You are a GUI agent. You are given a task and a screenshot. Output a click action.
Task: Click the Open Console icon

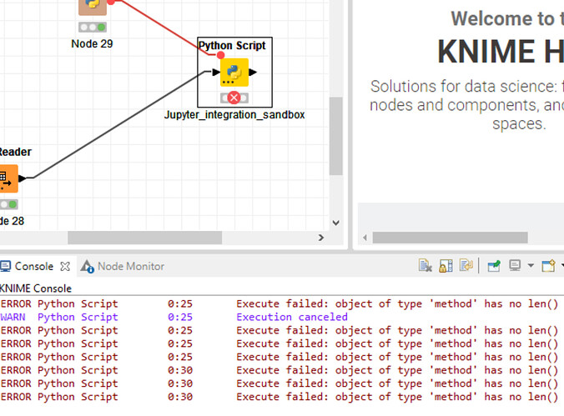pos(548,266)
